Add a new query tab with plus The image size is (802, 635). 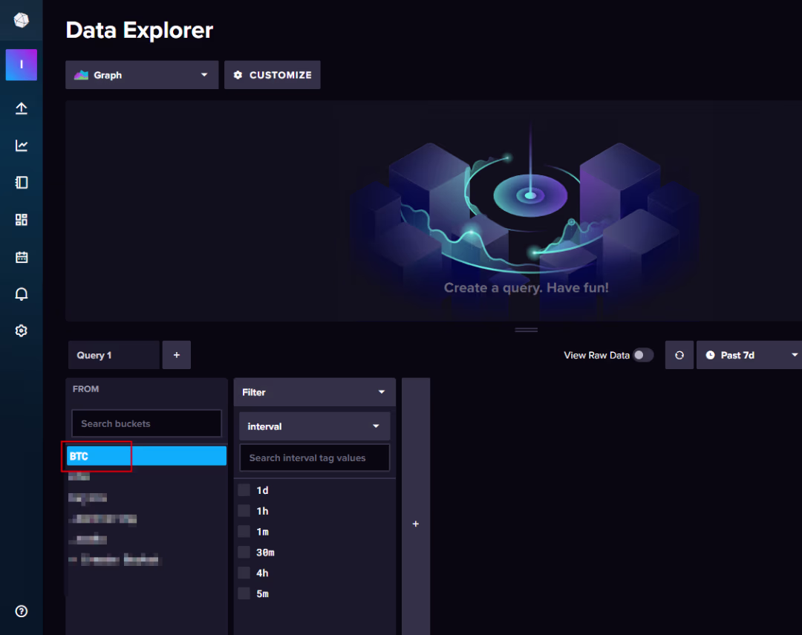[177, 355]
